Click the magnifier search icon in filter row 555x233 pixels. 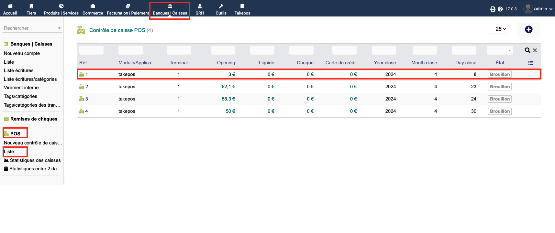[x=527, y=50]
